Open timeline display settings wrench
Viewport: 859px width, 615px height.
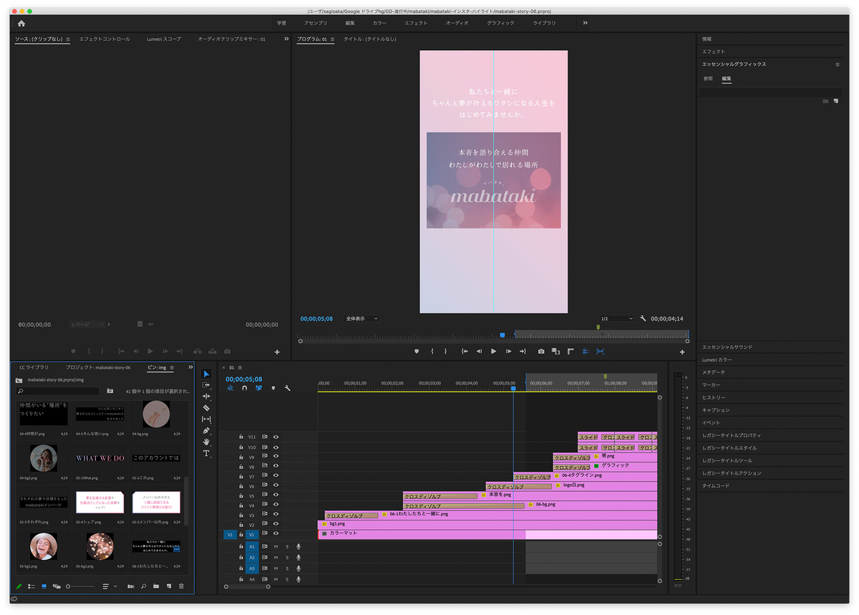click(287, 388)
